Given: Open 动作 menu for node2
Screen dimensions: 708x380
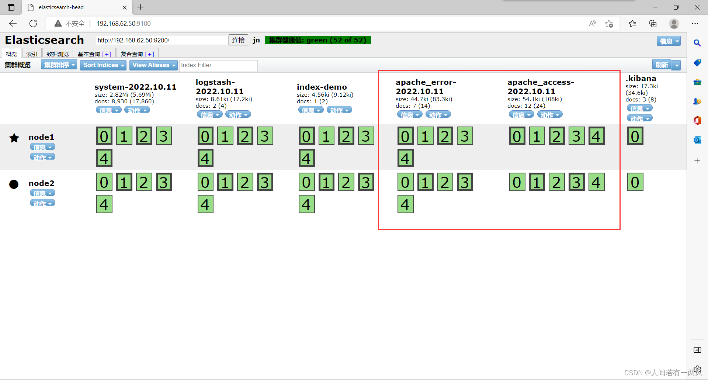Looking at the screenshot, I should pos(42,203).
